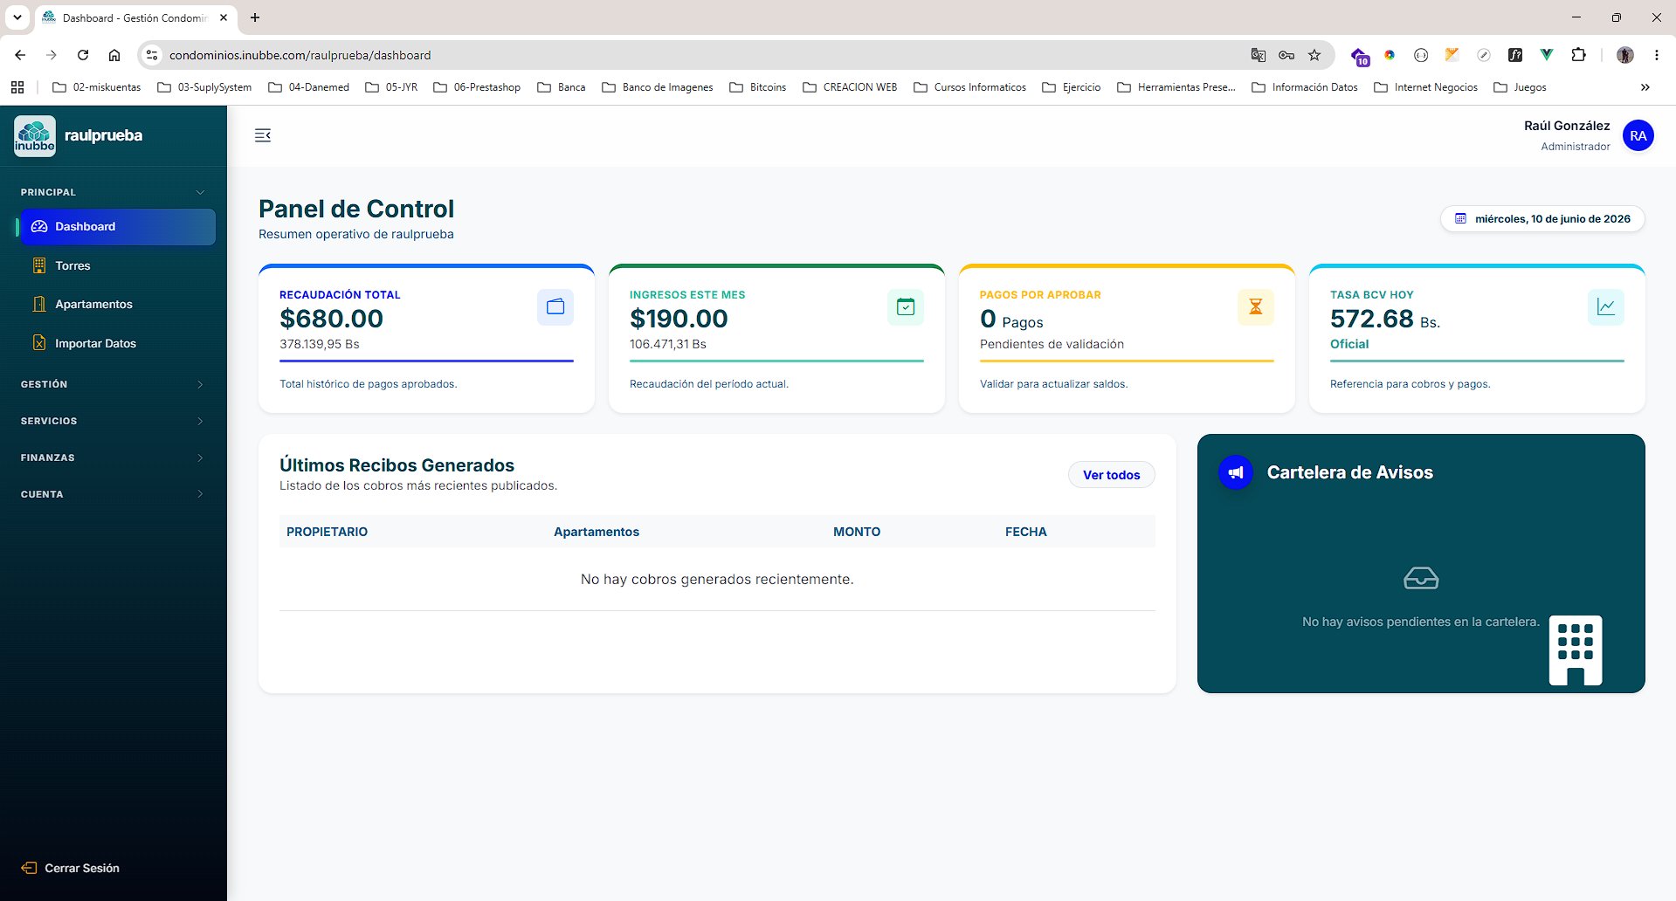Open the CREACION WEB bookmarks folder
The image size is (1676, 901).
click(850, 87)
